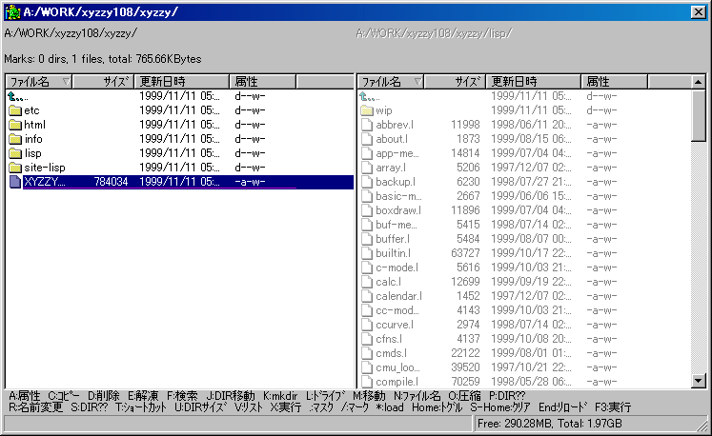Select the buf-me... file name
Screen dimensions: 712x436
[397, 225]
